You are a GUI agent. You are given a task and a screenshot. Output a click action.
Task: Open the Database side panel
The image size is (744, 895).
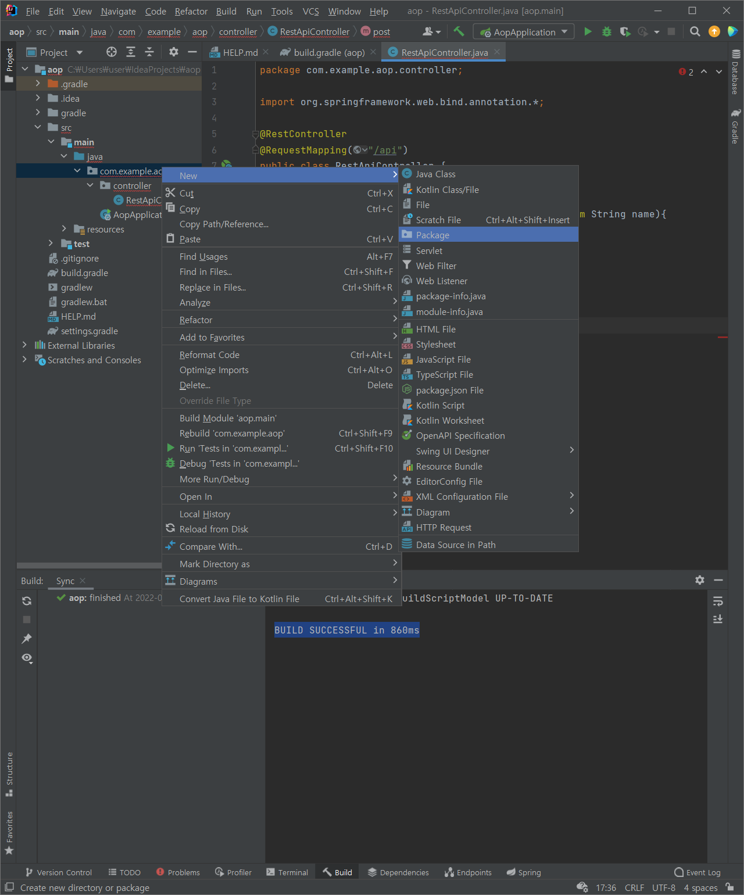pyautogui.click(x=736, y=72)
